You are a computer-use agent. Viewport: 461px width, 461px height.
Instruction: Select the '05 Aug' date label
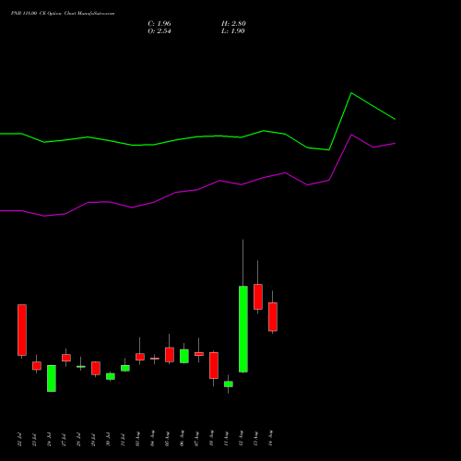coord(168,439)
